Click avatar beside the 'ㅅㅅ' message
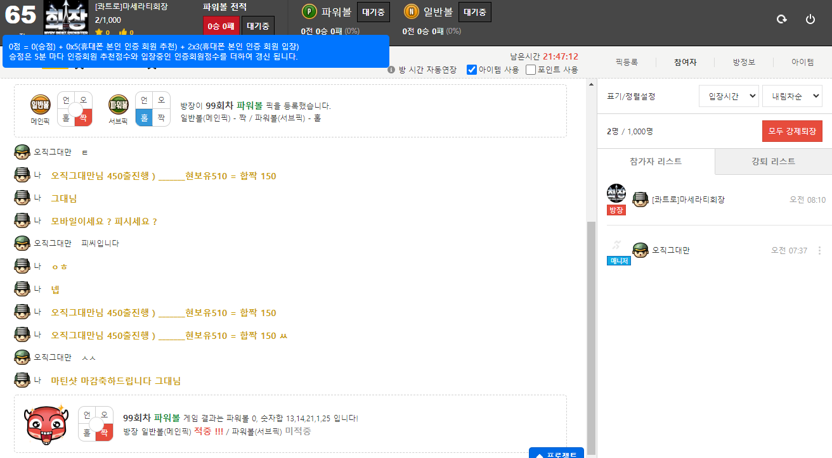 click(x=22, y=357)
